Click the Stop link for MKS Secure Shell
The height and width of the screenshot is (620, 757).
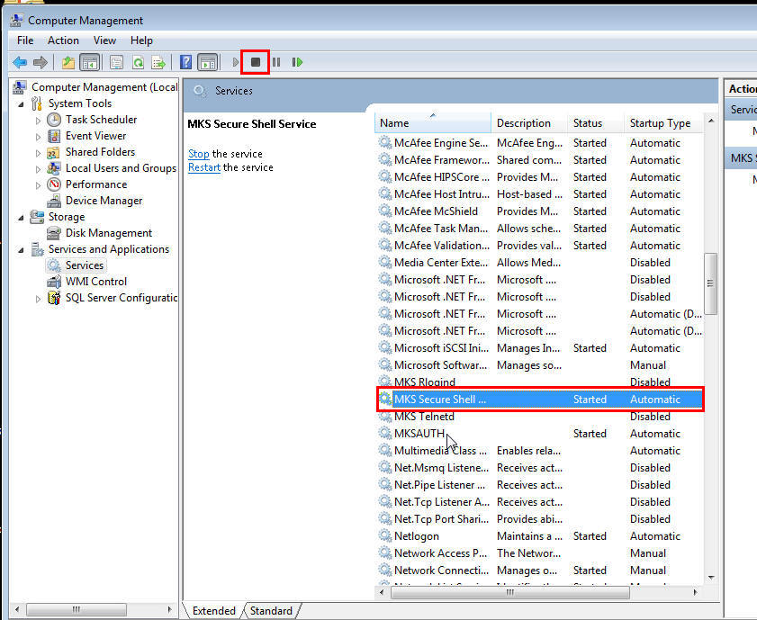coord(197,154)
